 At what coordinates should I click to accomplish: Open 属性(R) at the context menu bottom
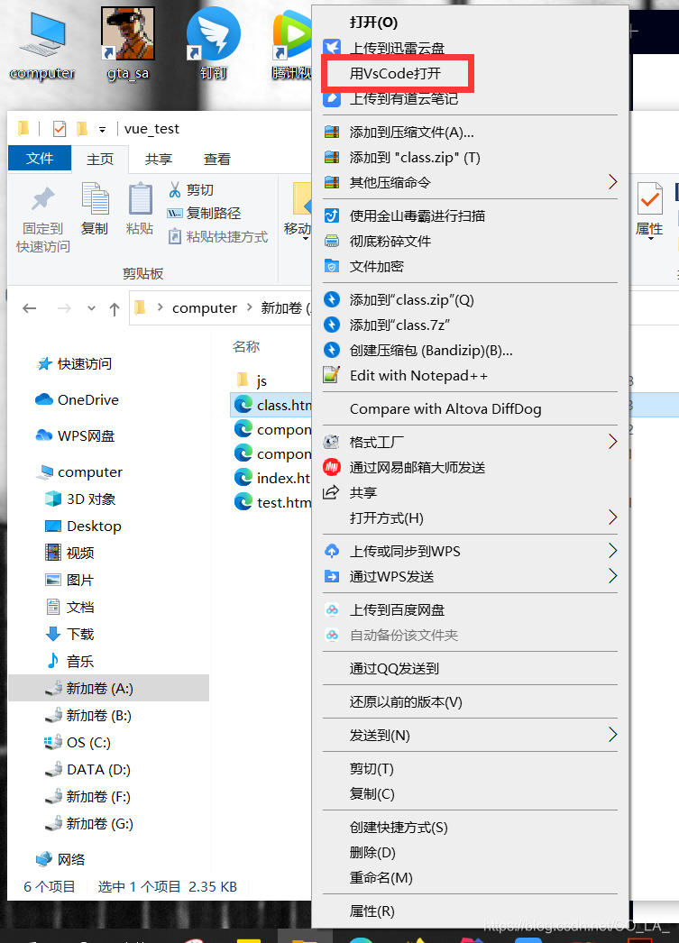372,911
